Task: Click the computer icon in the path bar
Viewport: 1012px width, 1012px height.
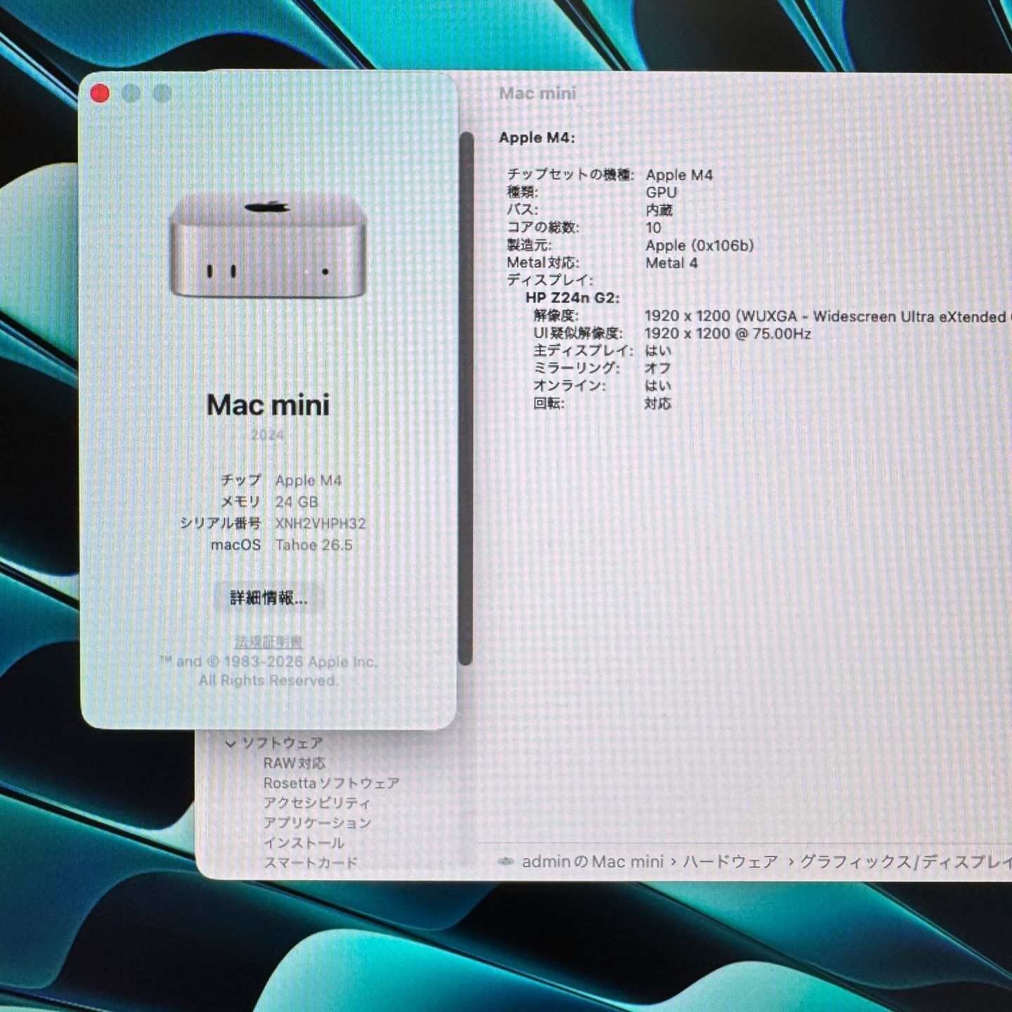Action: (x=505, y=862)
